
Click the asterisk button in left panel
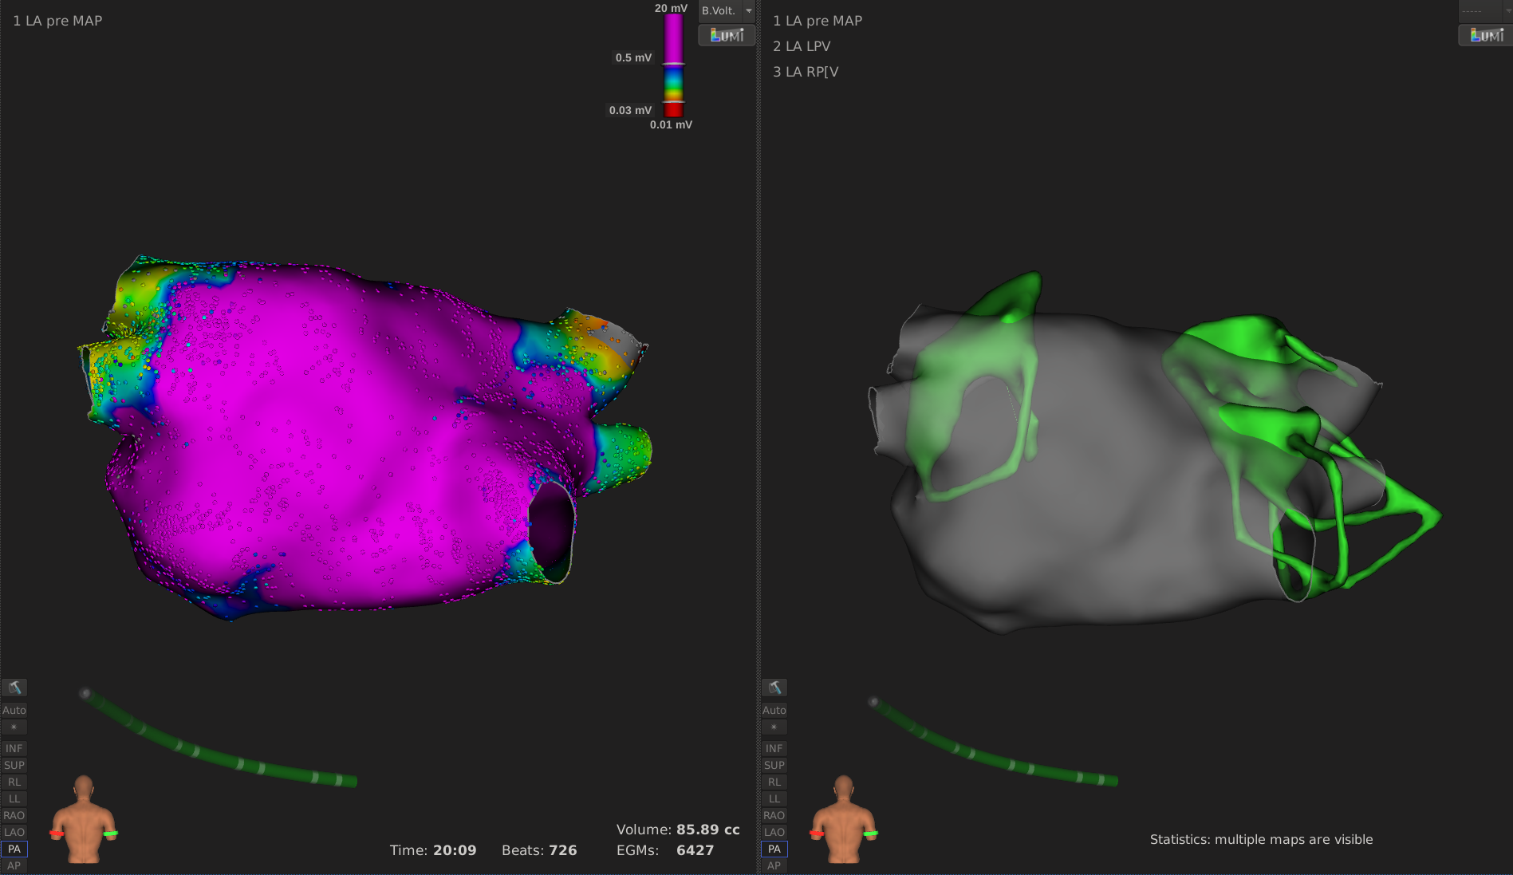coord(14,727)
